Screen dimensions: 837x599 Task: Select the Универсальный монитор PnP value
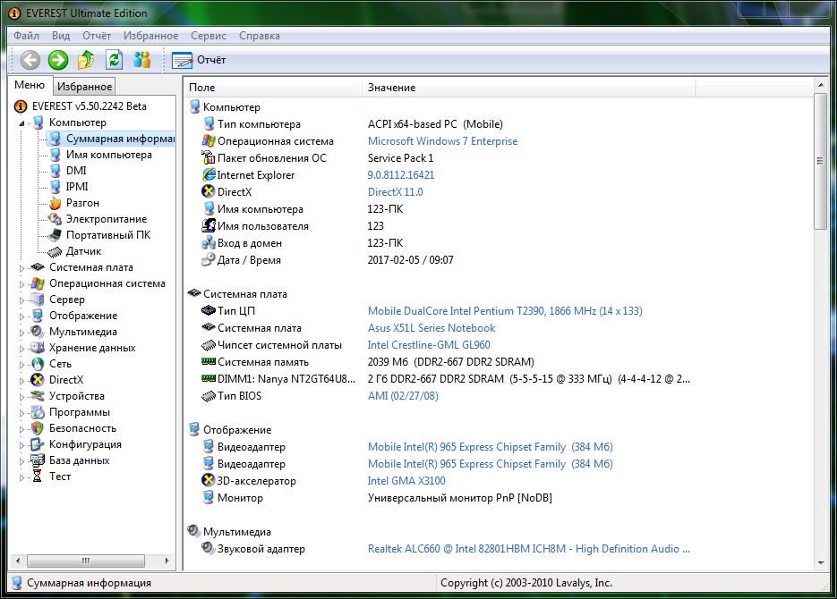[459, 498]
